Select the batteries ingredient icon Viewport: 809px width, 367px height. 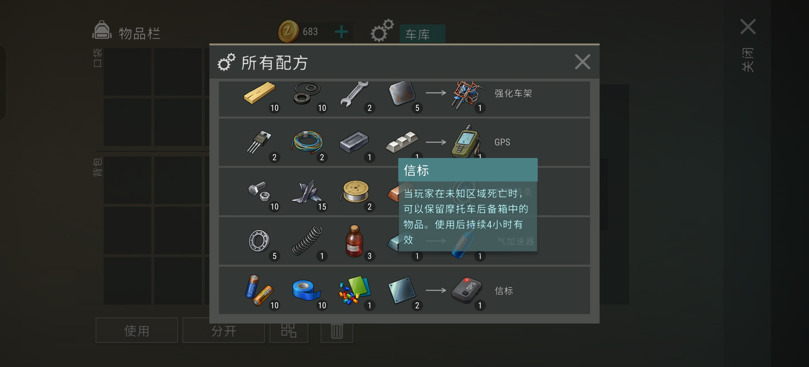coord(258,290)
